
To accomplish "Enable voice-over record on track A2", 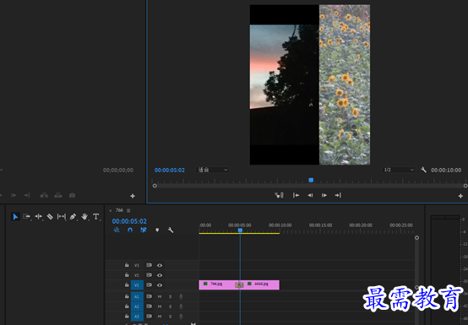I will point(181,306).
